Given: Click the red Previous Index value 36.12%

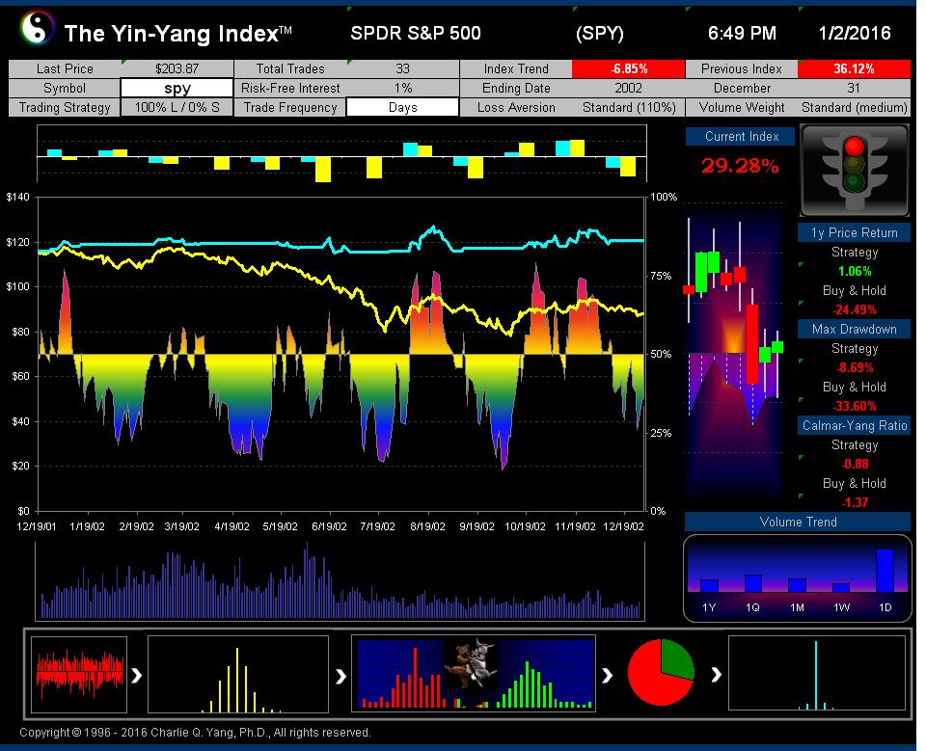Looking at the screenshot, I should coord(854,68).
